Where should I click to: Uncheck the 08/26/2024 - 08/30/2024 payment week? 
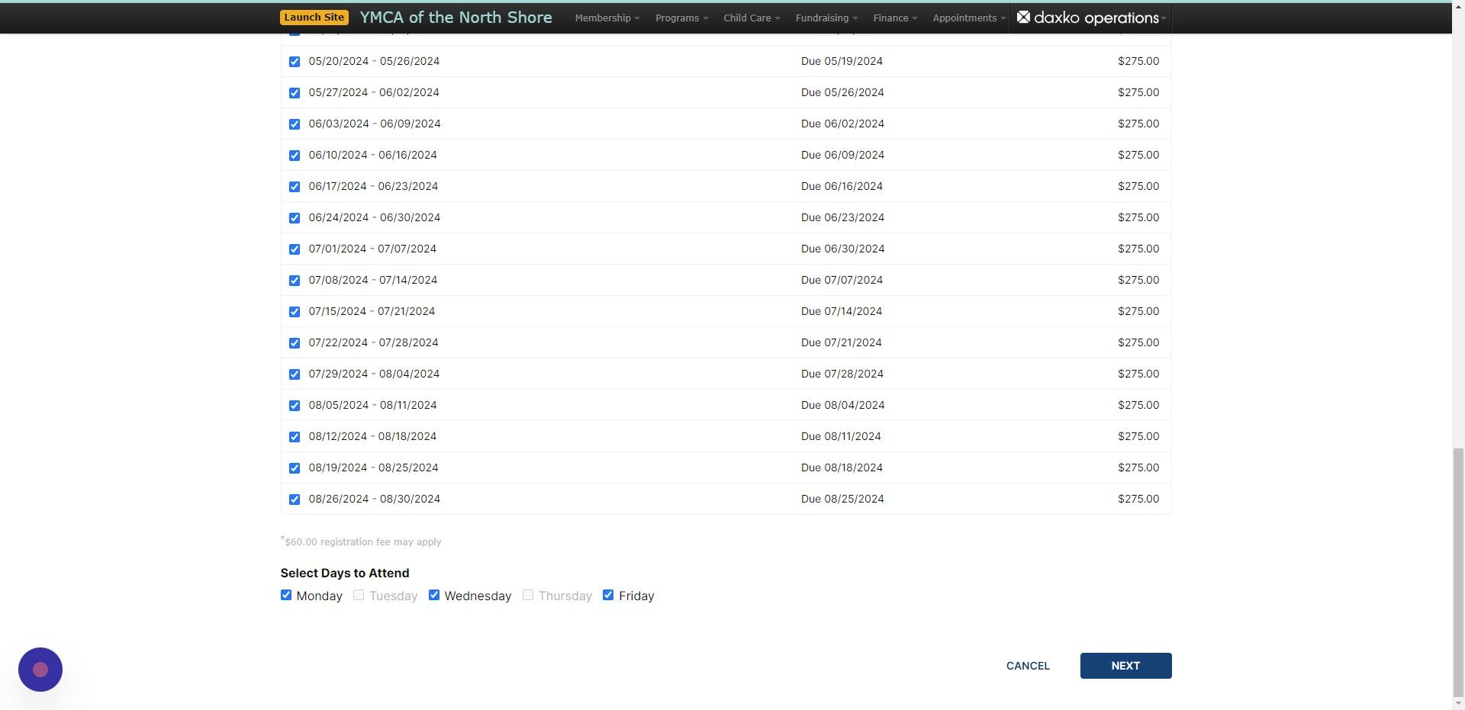click(x=295, y=500)
